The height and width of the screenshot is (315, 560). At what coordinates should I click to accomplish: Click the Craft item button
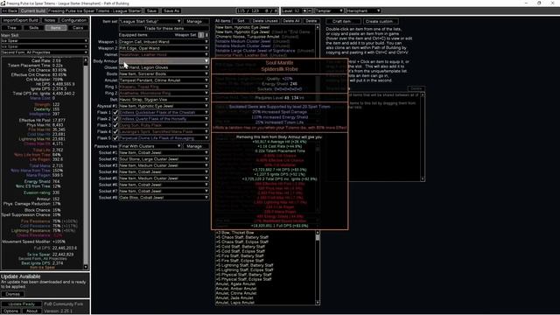[x=342, y=21]
